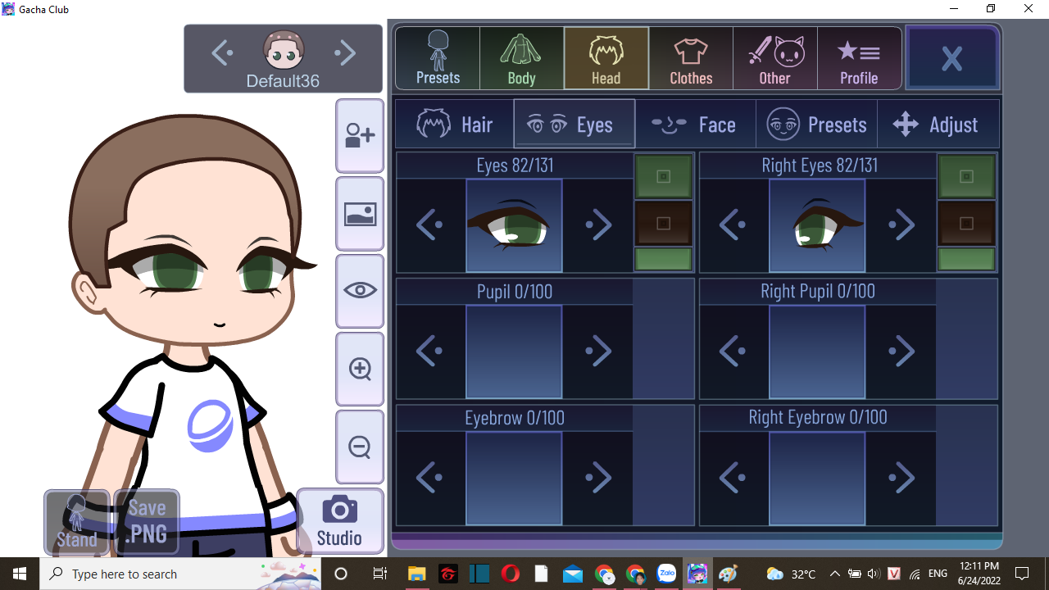Close the editor panel with X

pyautogui.click(x=951, y=58)
